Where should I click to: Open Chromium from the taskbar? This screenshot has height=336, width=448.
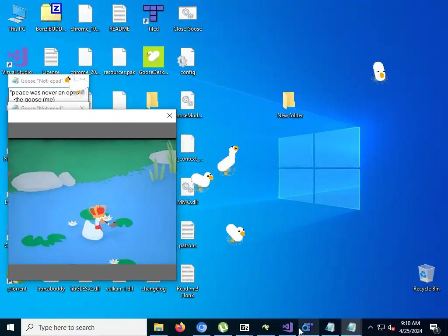[x=201, y=327]
